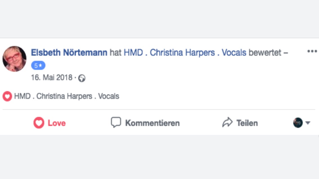This screenshot has height=179, width=319.
Task: Click the public globe privacy icon
Action: (x=82, y=78)
